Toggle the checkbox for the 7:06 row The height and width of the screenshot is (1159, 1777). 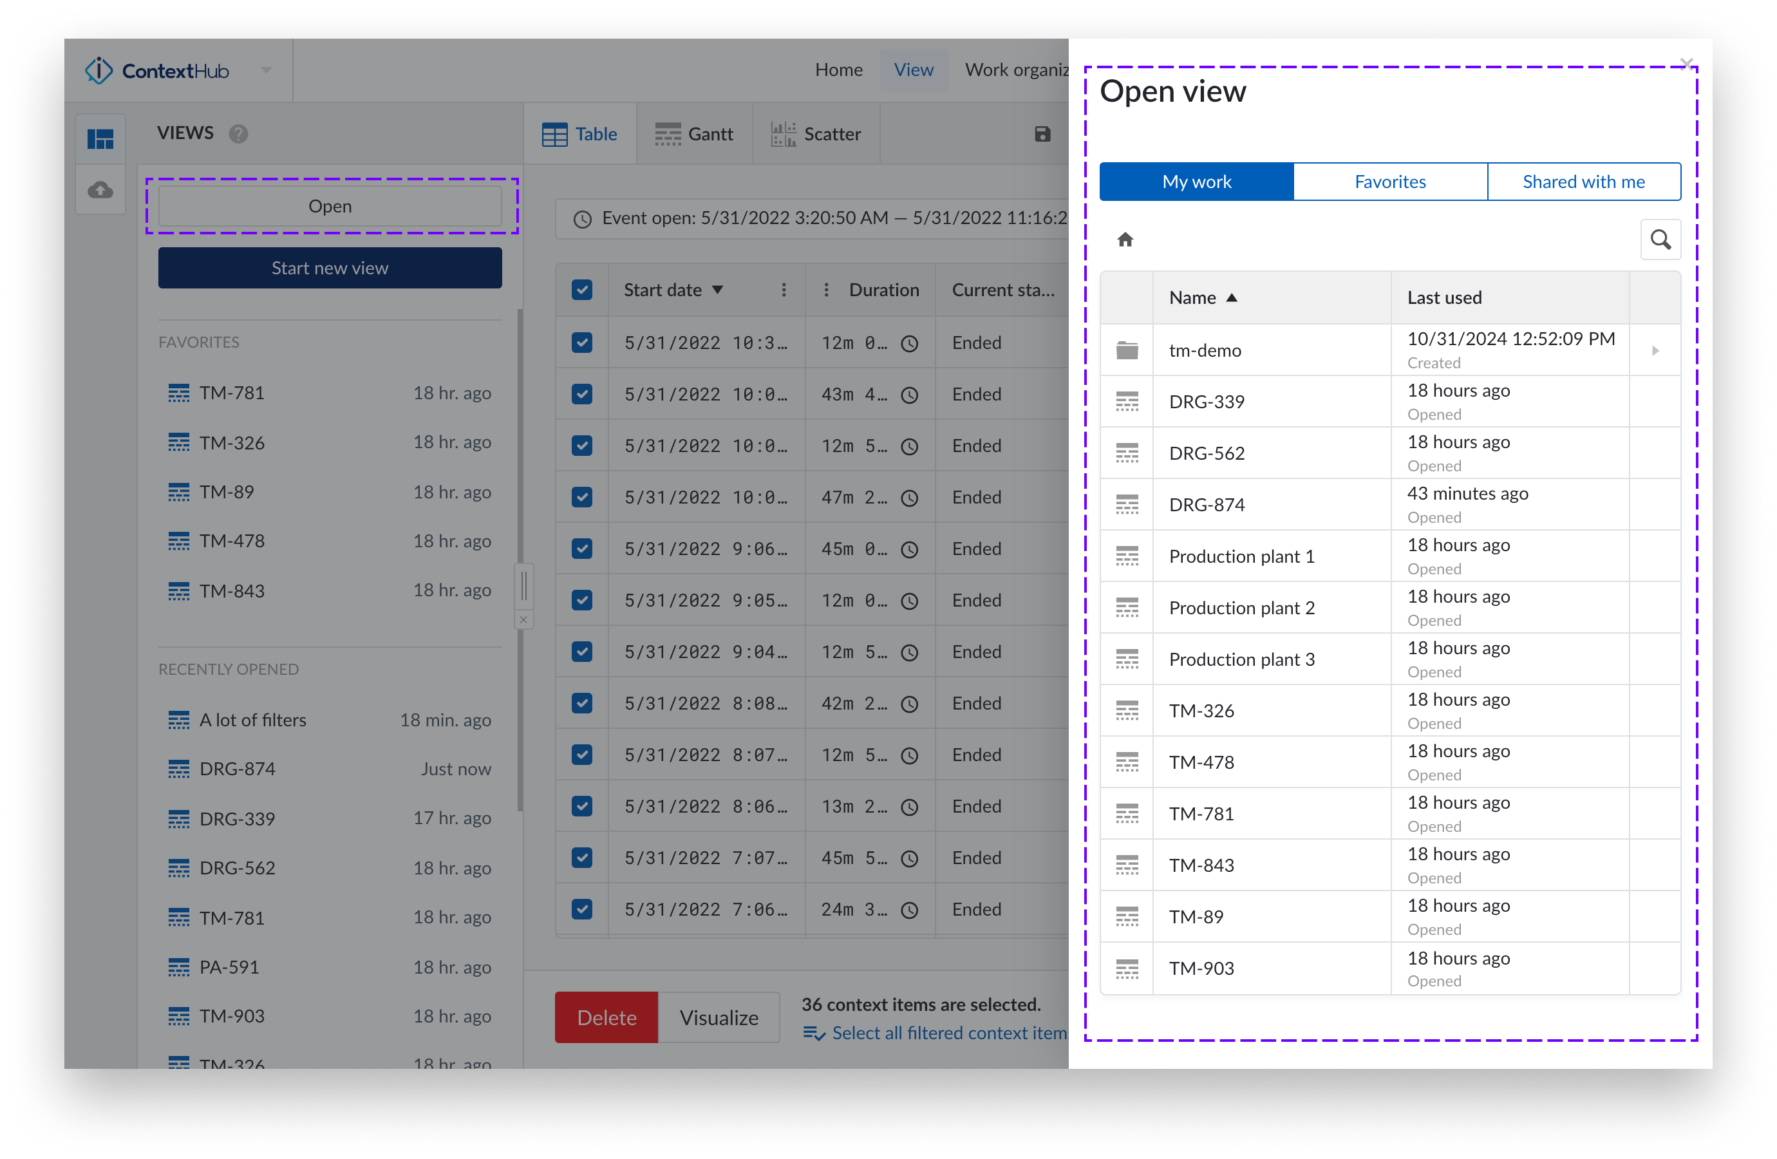click(x=581, y=909)
